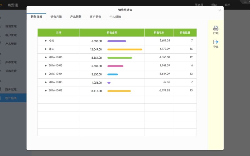Image resolution: width=250 pixels, height=156 pixels.
Task: Open the 产品销售 tab
Action: [x=76, y=17]
